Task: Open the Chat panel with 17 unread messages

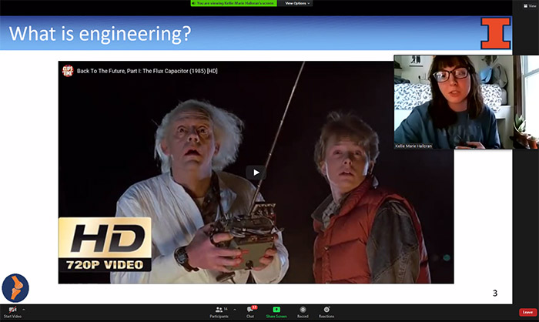Action: [250, 312]
